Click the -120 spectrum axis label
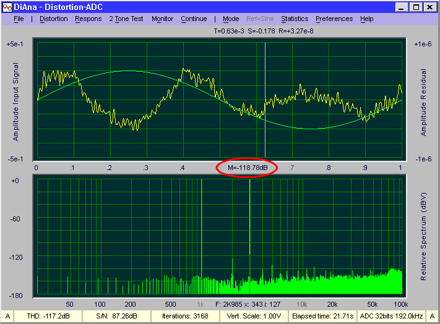The width and height of the screenshot is (440, 324). pyautogui.click(x=15, y=257)
